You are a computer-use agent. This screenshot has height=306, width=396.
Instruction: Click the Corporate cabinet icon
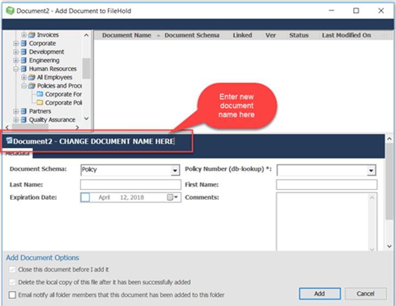(x=23, y=44)
